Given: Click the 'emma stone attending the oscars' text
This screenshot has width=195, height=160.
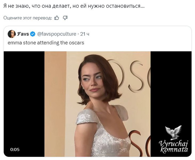Looking at the screenshot, I should [46, 43].
